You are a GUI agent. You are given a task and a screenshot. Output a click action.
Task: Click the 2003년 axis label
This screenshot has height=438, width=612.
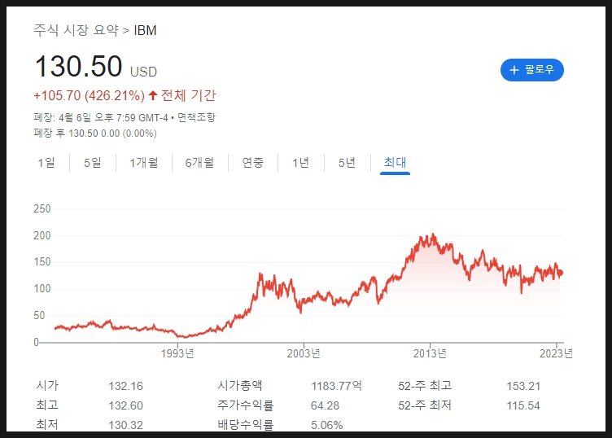(304, 353)
